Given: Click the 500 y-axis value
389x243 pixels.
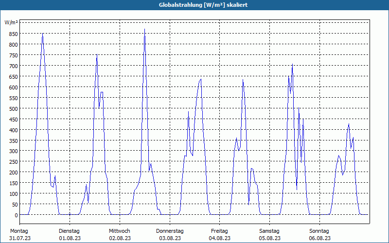Looking at the screenshot, I should (x=13, y=108).
